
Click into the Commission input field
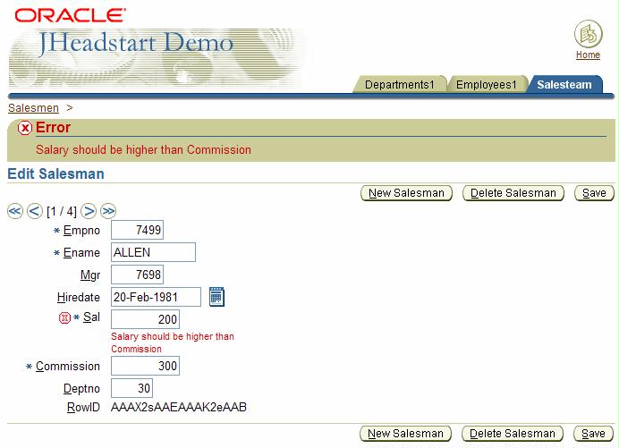[145, 366]
